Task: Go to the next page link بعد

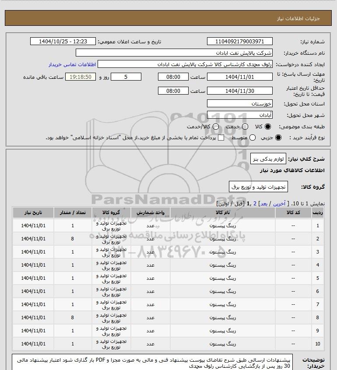Action: [263, 204]
